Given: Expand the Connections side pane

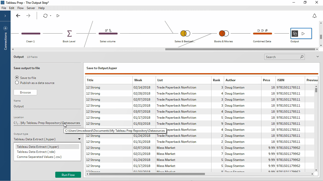Looking at the screenshot, I should pyautogui.click(x=5, y=16).
